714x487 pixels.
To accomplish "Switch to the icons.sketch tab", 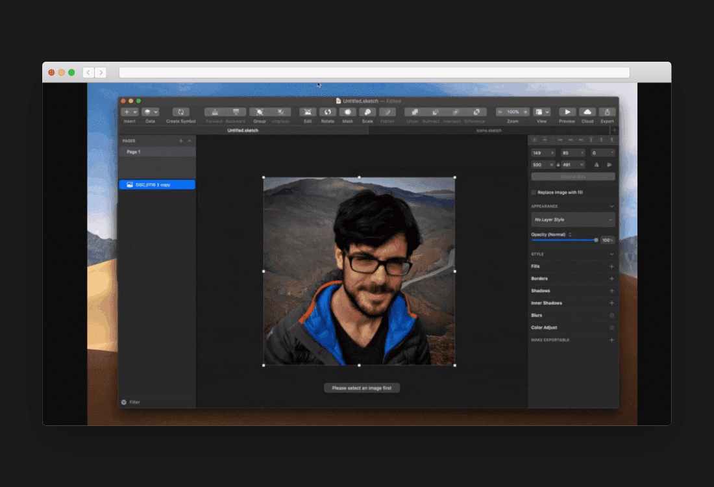I will point(490,130).
